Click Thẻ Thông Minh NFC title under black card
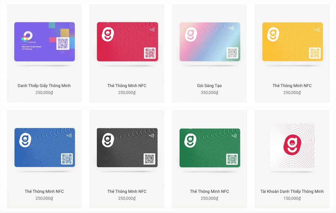This screenshot has width=336, height=213. pyautogui.click(x=127, y=191)
